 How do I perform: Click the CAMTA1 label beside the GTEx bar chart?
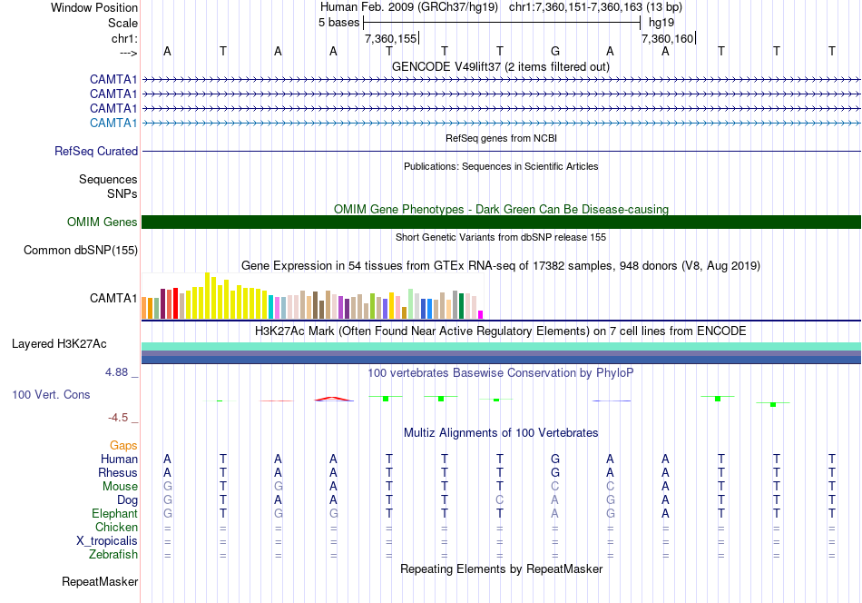(113, 298)
